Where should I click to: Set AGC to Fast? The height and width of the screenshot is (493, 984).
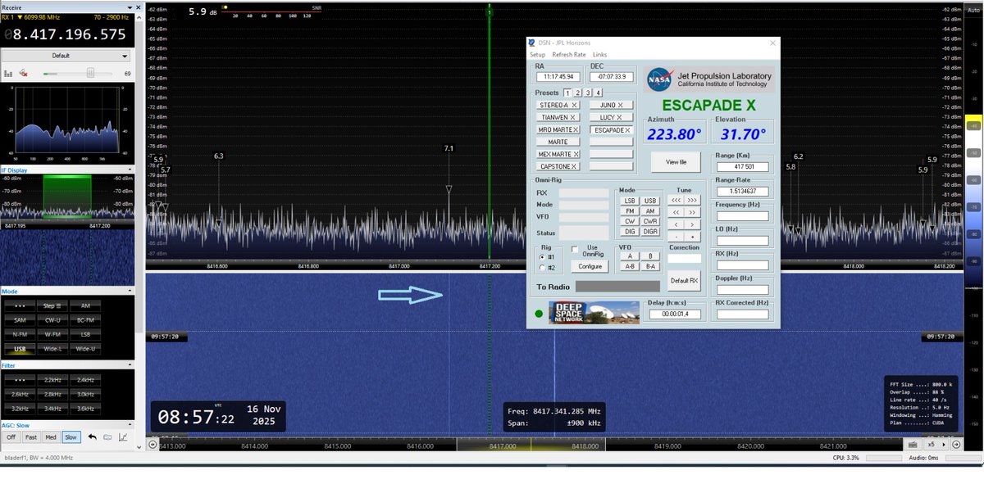[33, 437]
